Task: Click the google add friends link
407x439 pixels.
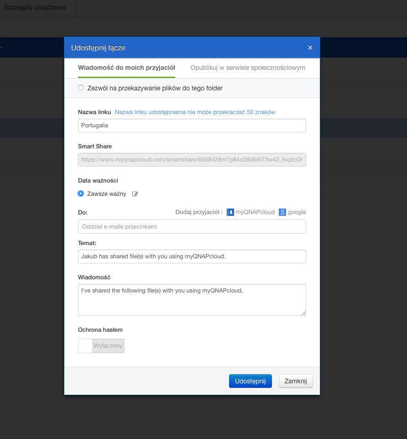Action: [297, 212]
